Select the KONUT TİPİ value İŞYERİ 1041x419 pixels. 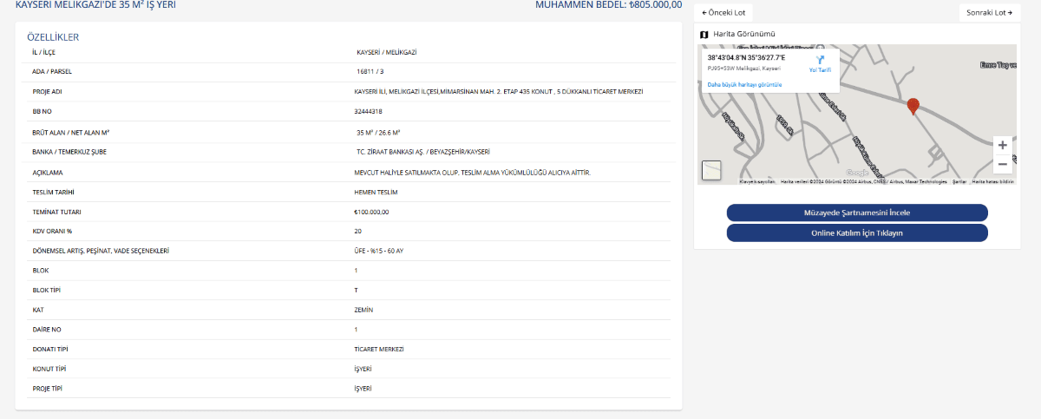click(x=363, y=369)
